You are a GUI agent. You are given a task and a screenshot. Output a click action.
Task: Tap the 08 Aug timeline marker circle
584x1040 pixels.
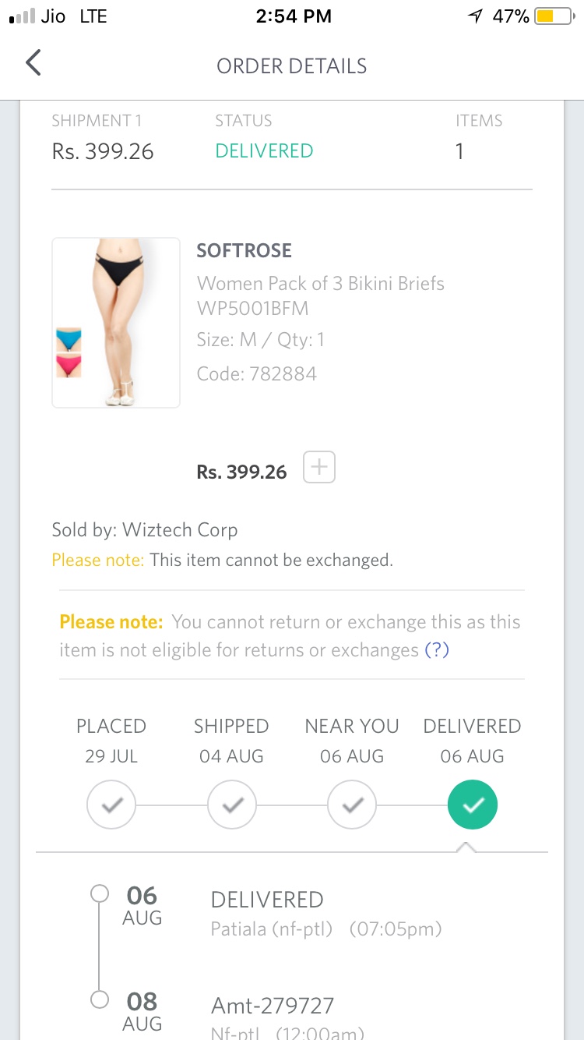[x=100, y=999]
